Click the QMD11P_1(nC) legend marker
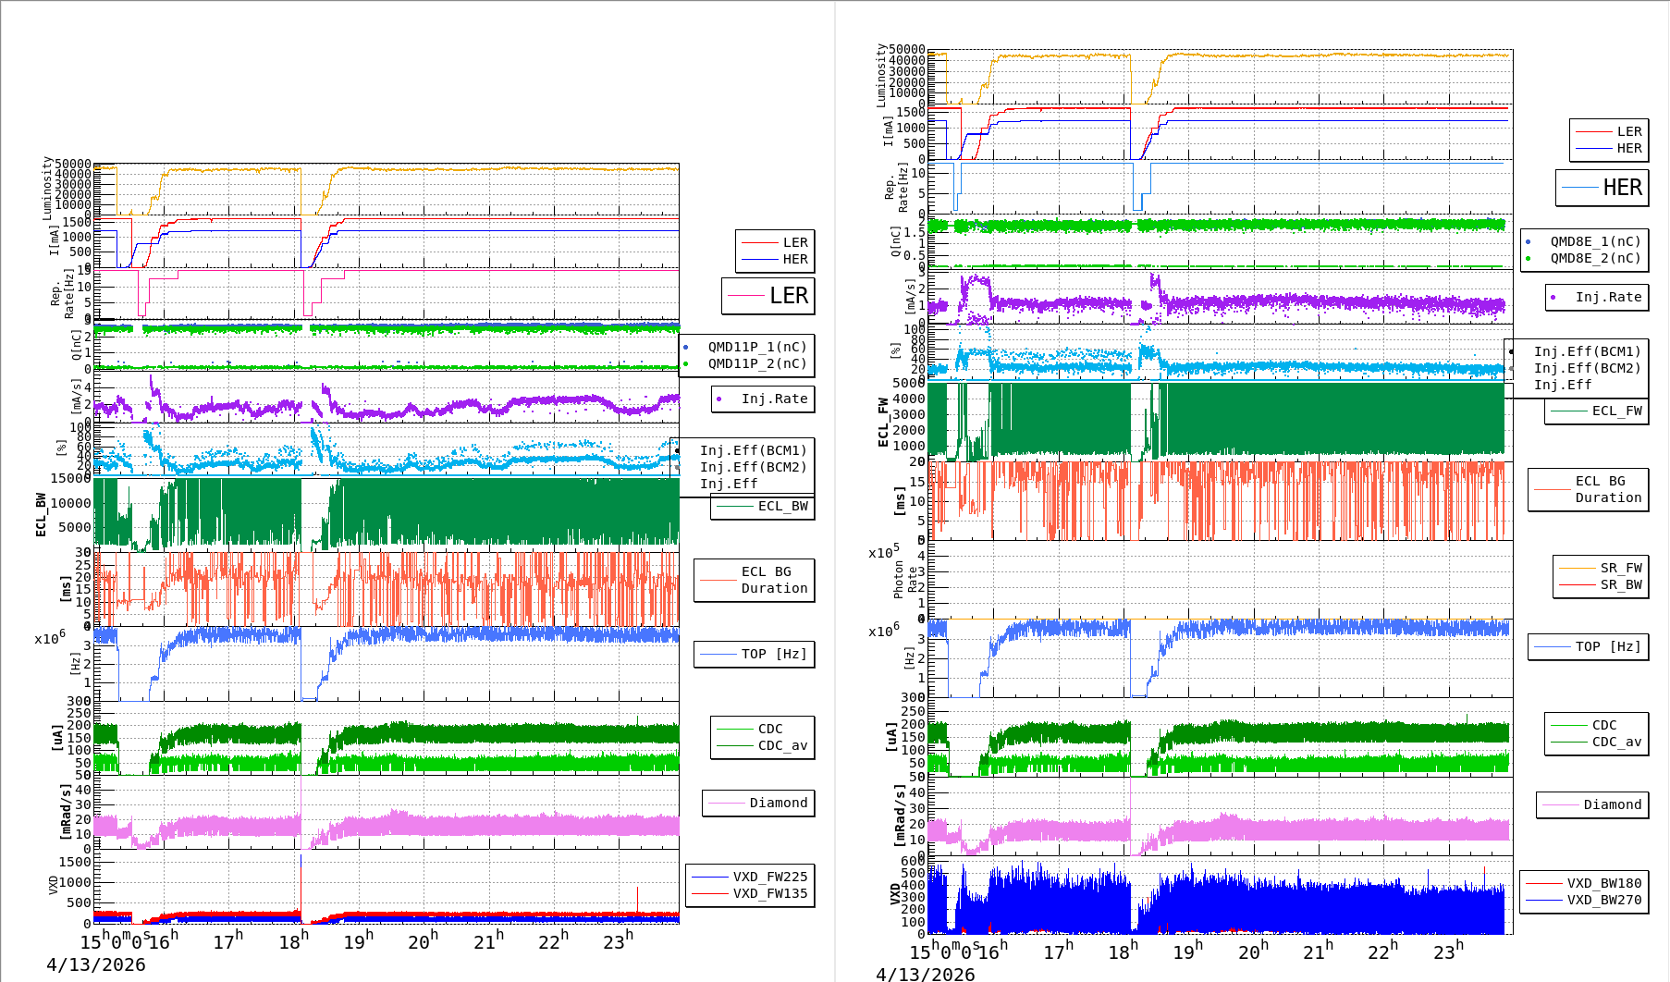The width and height of the screenshot is (1670, 982). point(685,348)
